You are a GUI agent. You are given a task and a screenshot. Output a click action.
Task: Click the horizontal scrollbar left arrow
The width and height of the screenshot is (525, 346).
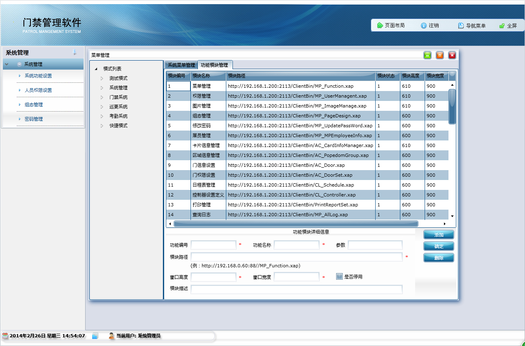click(x=170, y=224)
